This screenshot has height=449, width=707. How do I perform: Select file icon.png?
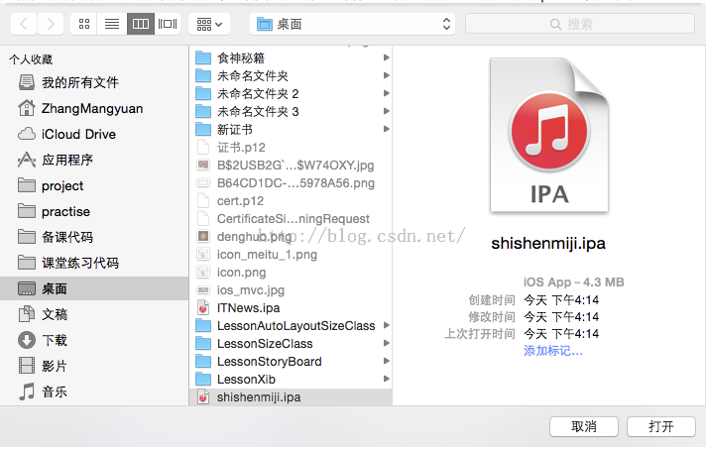coord(291,273)
